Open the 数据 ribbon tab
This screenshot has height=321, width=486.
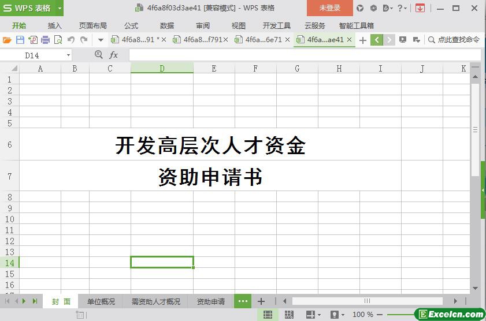click(167, 26)
